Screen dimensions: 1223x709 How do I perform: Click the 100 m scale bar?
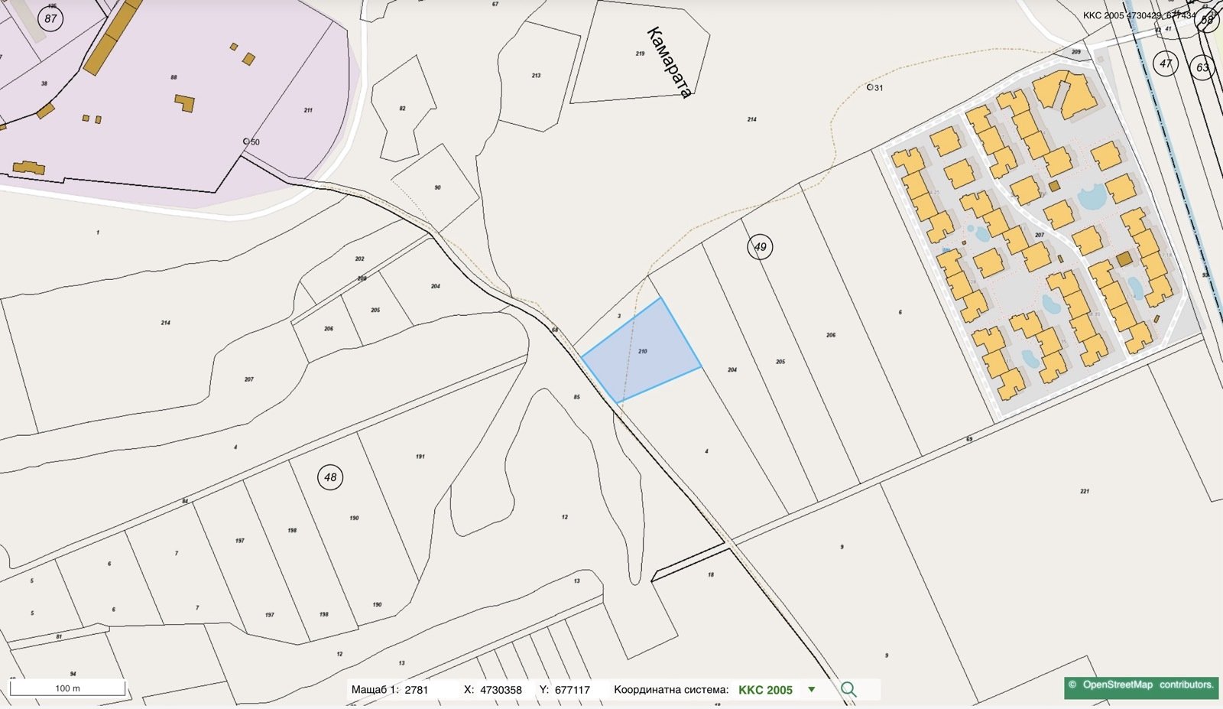coord(67,688)
